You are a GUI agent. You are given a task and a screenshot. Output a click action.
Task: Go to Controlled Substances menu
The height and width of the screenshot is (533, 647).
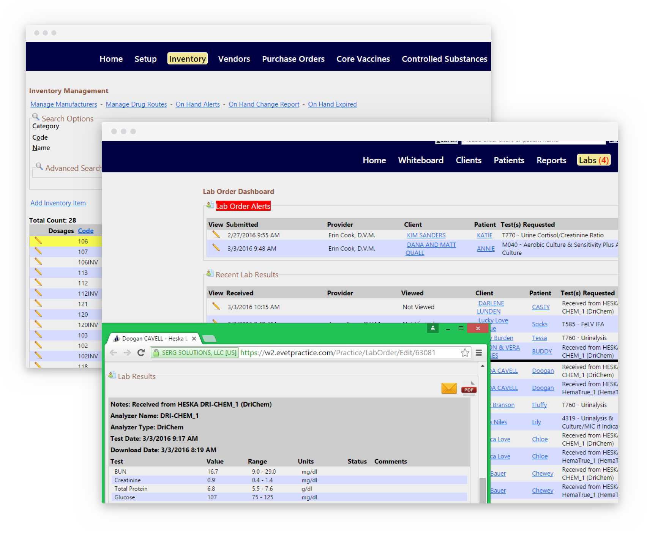pos(444,59)
